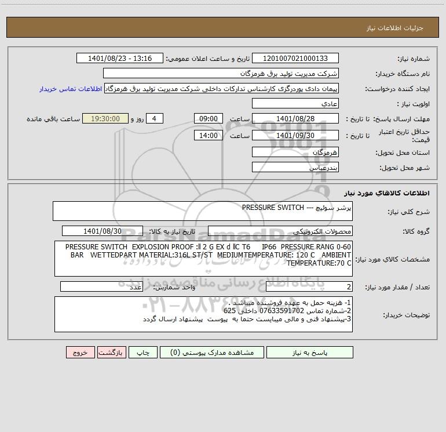446x432 pixels.
Task: Click the label ایجاد کننده درخواست
Action: coord(397,89)
